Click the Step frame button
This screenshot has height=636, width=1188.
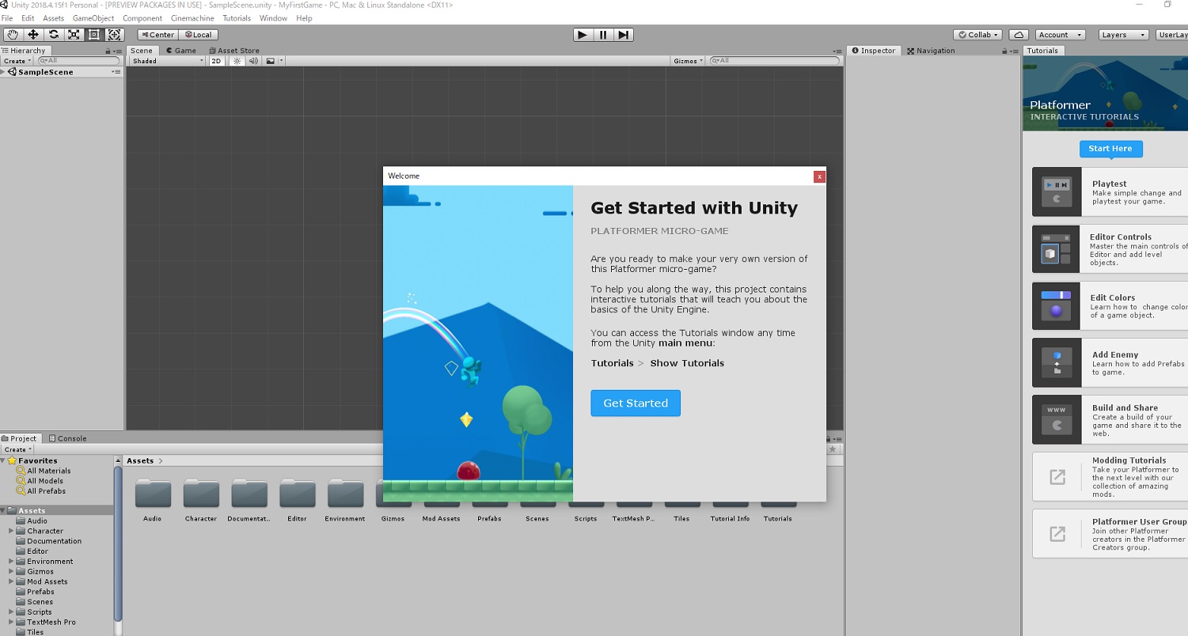pyautogui.click(x=623, y=34)
